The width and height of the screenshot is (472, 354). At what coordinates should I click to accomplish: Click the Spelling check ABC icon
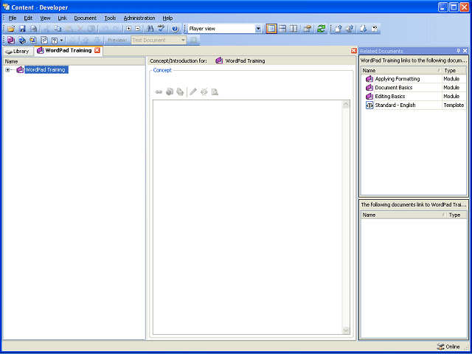pos(162,29)
